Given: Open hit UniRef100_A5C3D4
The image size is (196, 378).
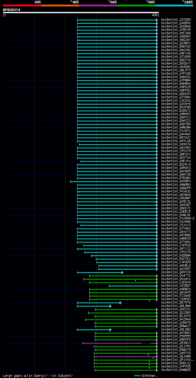Looking at the screenshot, I should [176, 33].
